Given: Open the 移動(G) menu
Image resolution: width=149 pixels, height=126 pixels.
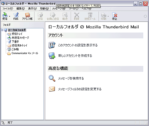Looking at the screenshot, I should coord(44,9).
